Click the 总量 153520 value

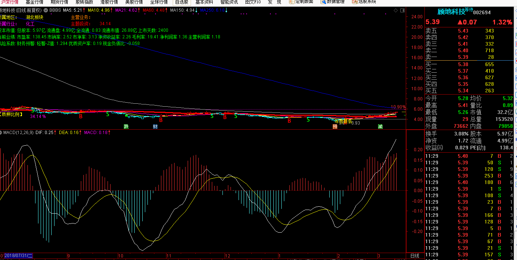pyautogui.click(x=503, y=119)
